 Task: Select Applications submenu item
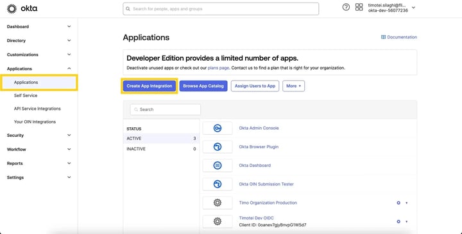point(39,82)
